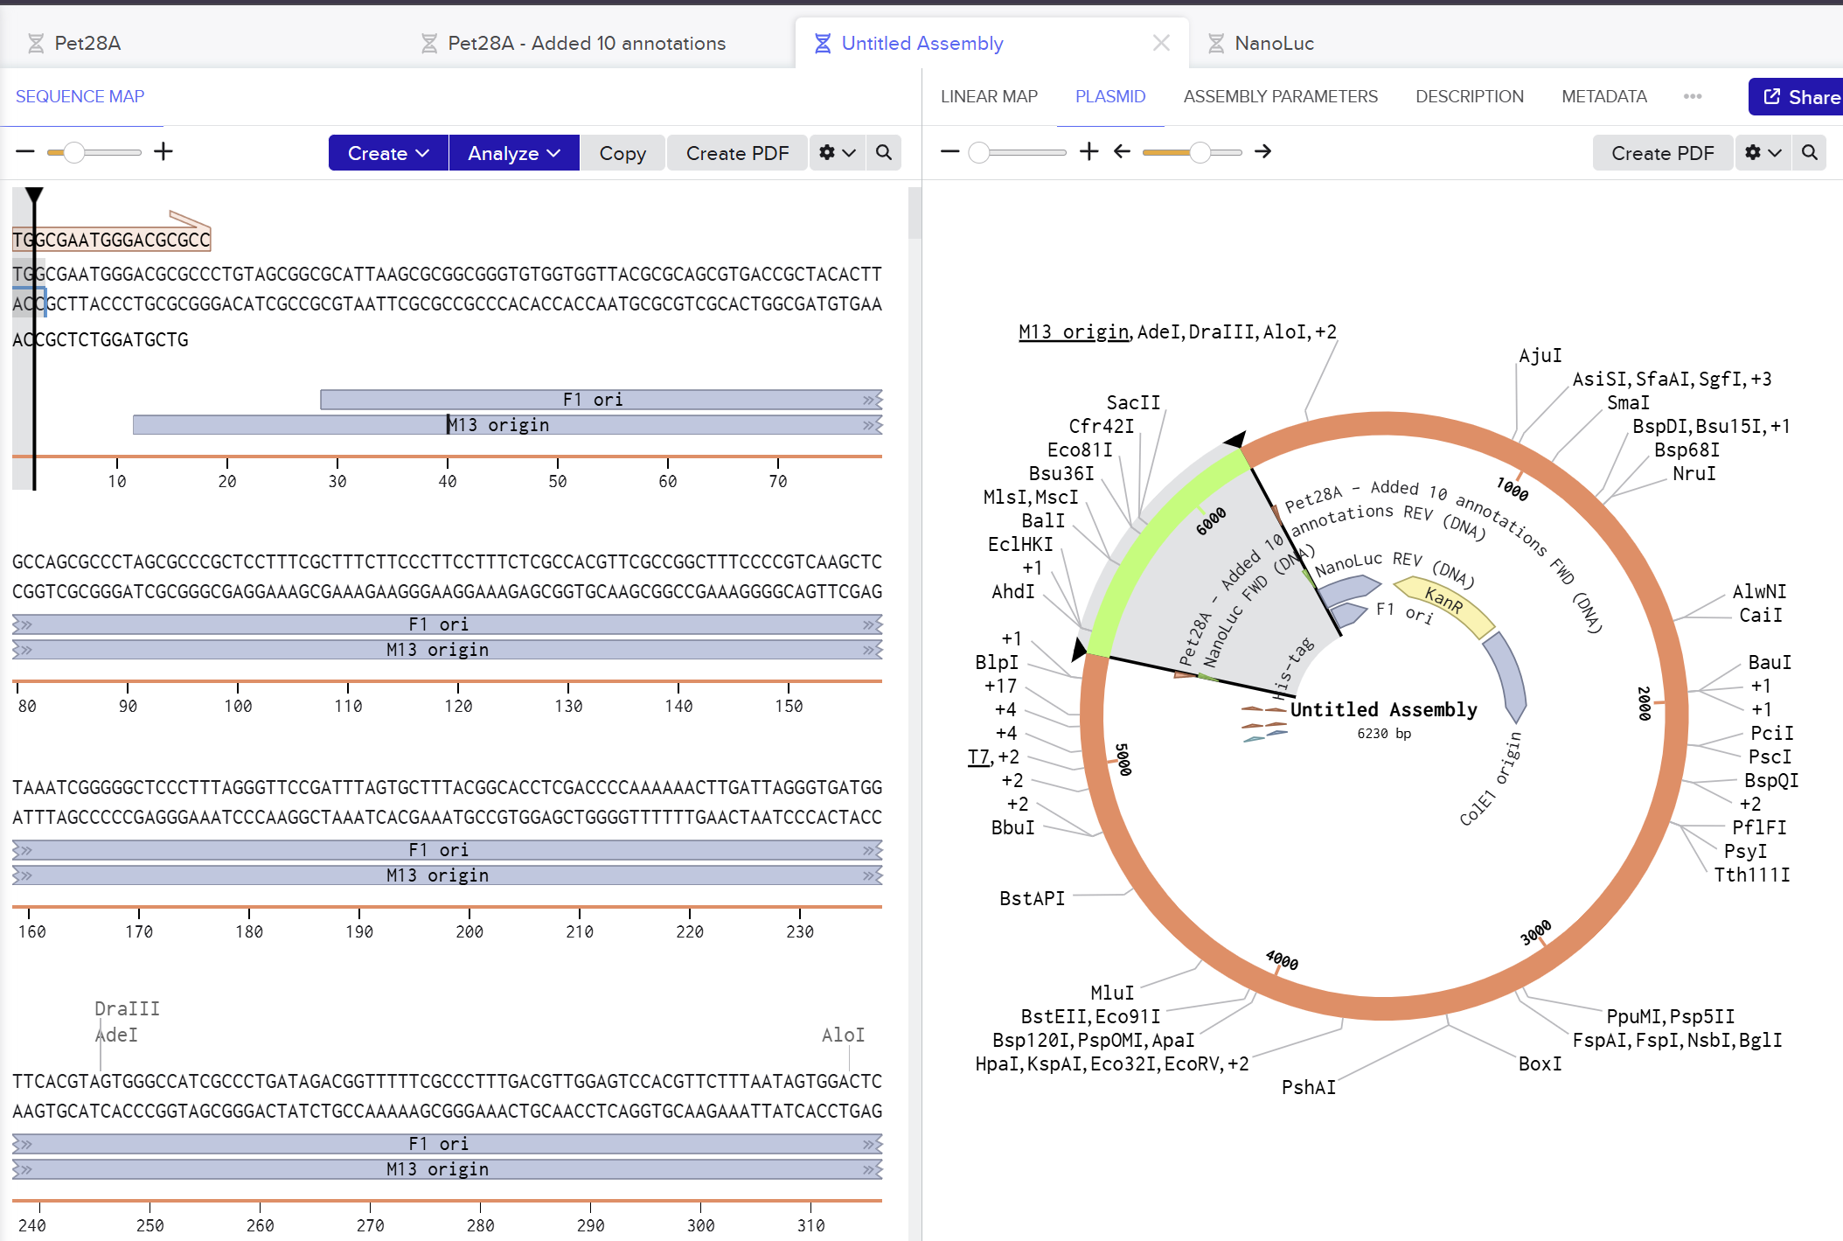The image size is (1843, 1241).
Task: Select F1 ori annotation above position 40
Action: 602,400
